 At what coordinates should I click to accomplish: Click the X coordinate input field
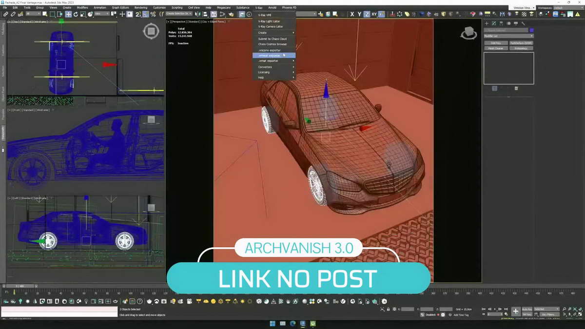click(x=408, y=309)
